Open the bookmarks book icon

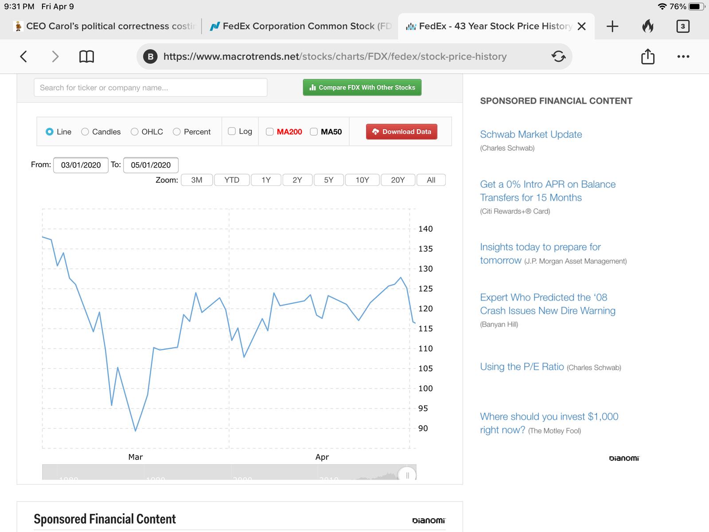click(x=86, y=56)
